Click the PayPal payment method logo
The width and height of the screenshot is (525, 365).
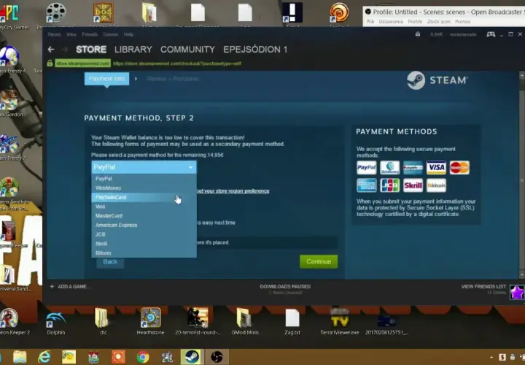point(366,168)
